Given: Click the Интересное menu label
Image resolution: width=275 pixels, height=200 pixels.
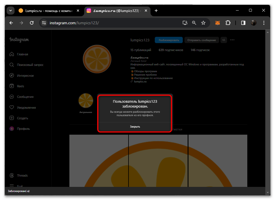Looking at the screenshot, I should pos(25,76).
